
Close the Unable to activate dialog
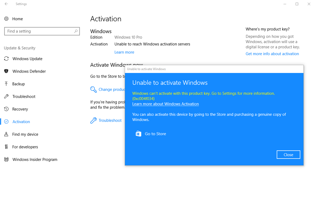[288, 155]
